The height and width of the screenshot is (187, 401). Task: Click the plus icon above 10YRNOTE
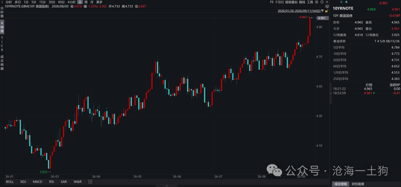click(x=341, y=2)
